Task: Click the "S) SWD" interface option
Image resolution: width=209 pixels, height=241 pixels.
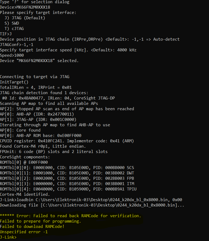Action: pyautogui.click(x=12, y=23)
